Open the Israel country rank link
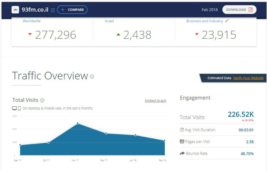The height and width of the screenshot is (171, 267). click(x=109, y=21)
